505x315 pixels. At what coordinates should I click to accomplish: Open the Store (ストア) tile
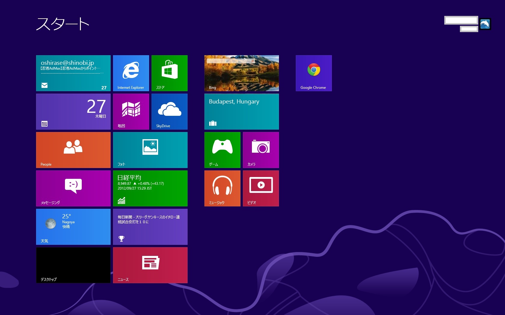tap(170, 73)
